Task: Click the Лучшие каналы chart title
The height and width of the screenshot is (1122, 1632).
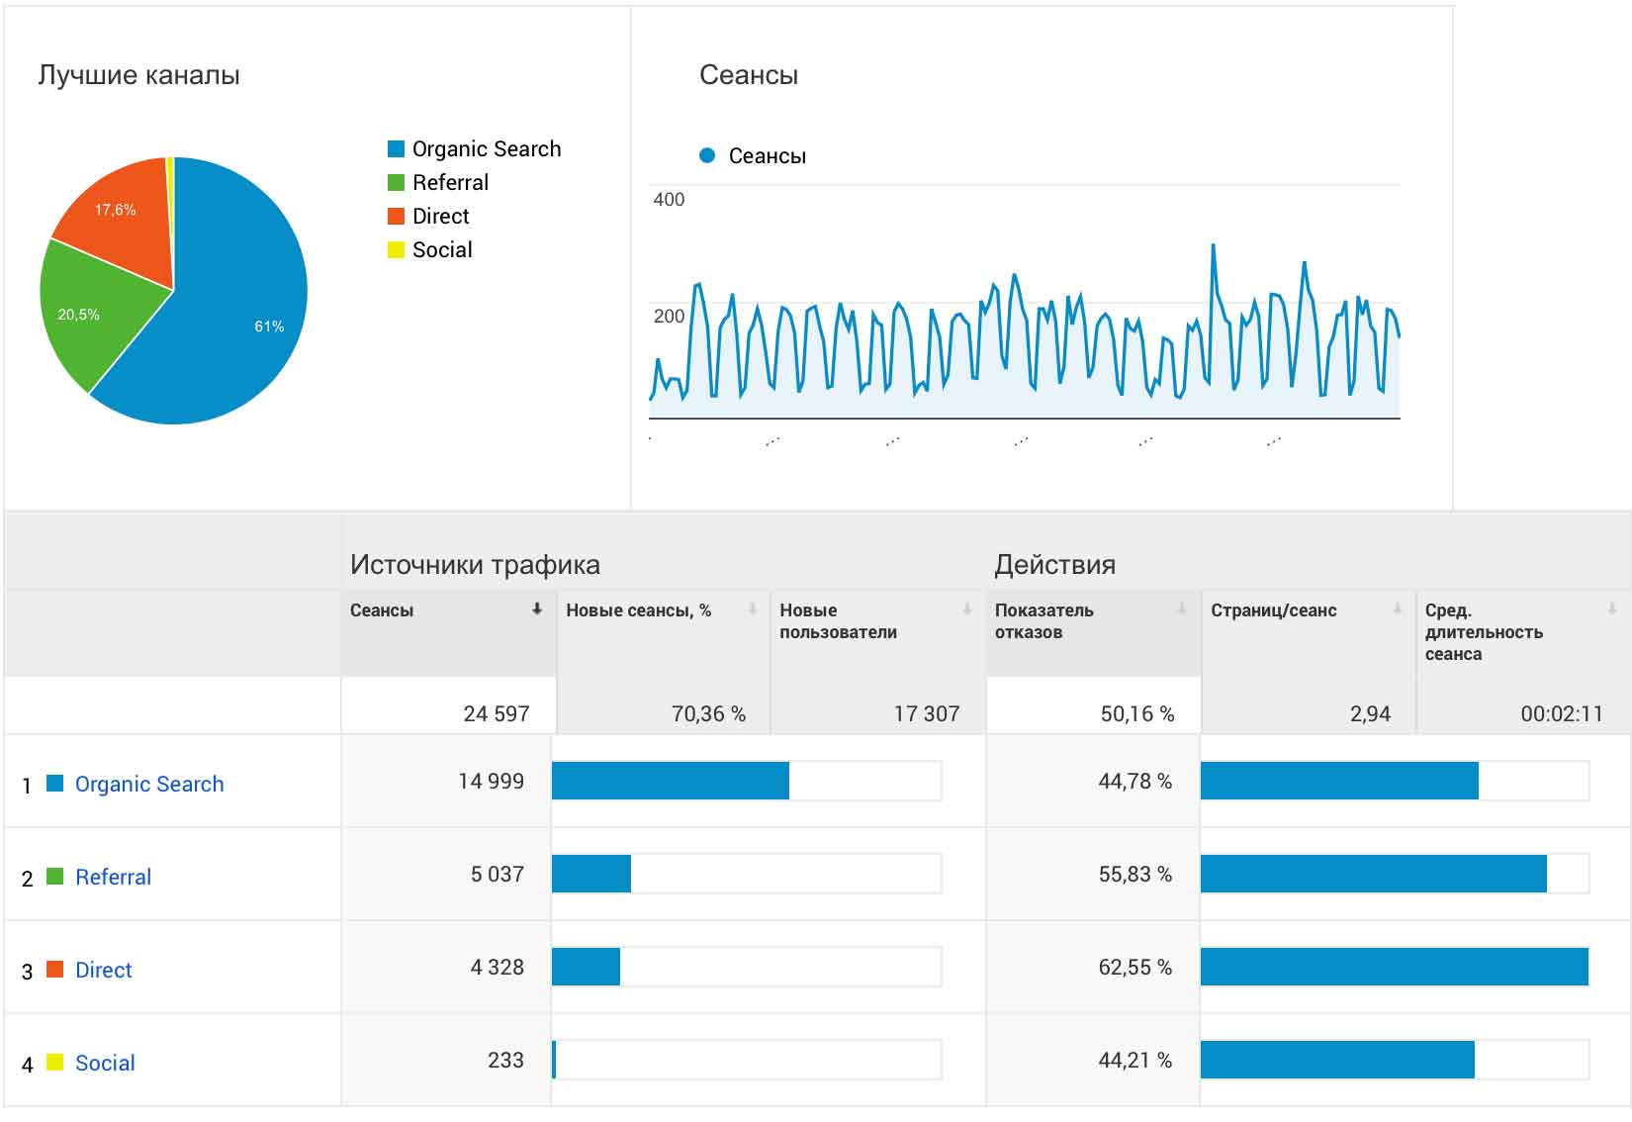Action: [x=138, y=76]
